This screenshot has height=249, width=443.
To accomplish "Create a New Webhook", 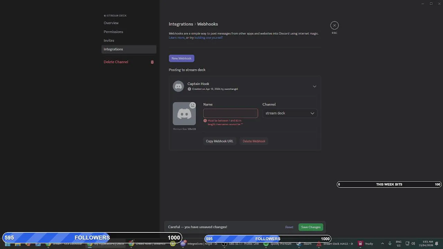I will 181,58.
